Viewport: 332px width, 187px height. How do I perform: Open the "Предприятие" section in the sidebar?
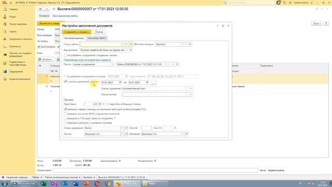[x=16, y=72]
